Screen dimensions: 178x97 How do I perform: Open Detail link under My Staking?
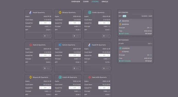(149, 34)
